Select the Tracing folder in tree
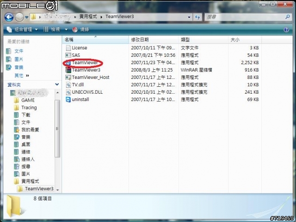The width and height of the screenshot is (296, 222). (25, 108)
